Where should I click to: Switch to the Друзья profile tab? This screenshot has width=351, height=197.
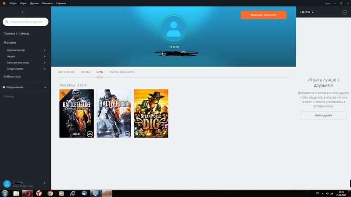click(x=86, y=72)
